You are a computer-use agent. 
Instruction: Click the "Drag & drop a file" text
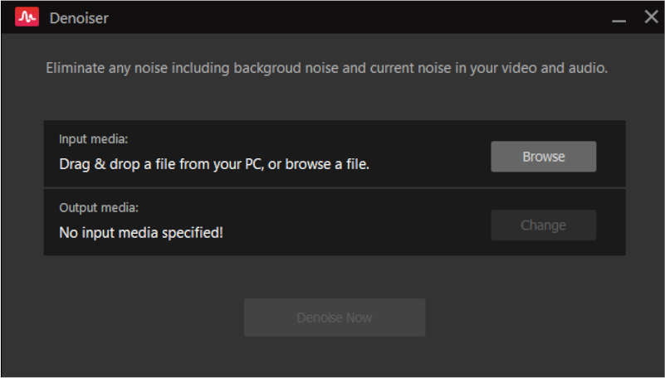coord(213,164)
